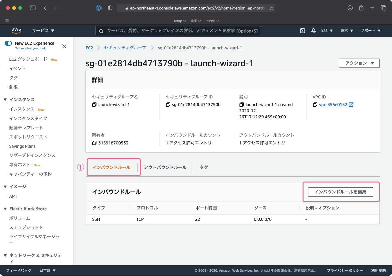The height and width of the screenshot is (276, 392).
Task: Switch to the タグ tab
Action: (x=204, y=167)
